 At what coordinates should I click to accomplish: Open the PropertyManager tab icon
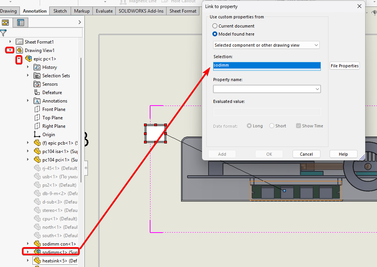click(21, 23)
